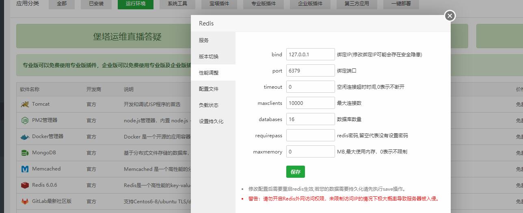The image size is (523, 213).
Task: Focus the databases input field
Action: pyautogui.click(x=311, y=119)
